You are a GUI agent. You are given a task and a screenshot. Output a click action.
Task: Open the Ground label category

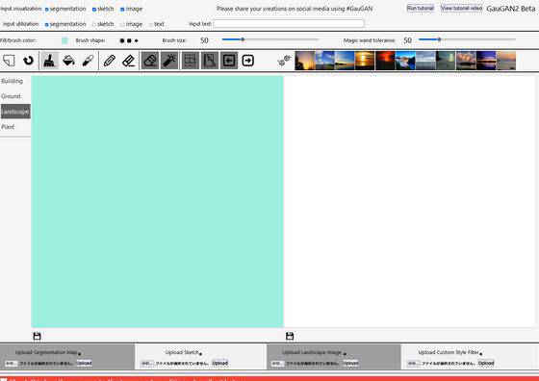point(11,96)
